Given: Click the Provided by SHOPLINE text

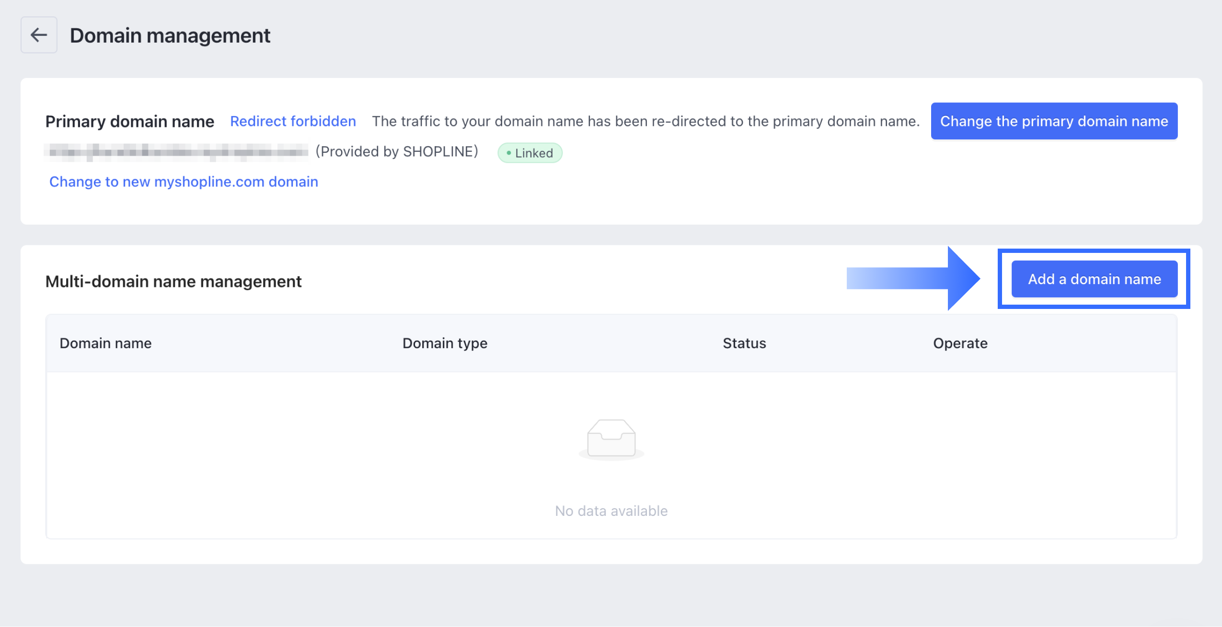Looking at the screenshot, I should point(397,151).
